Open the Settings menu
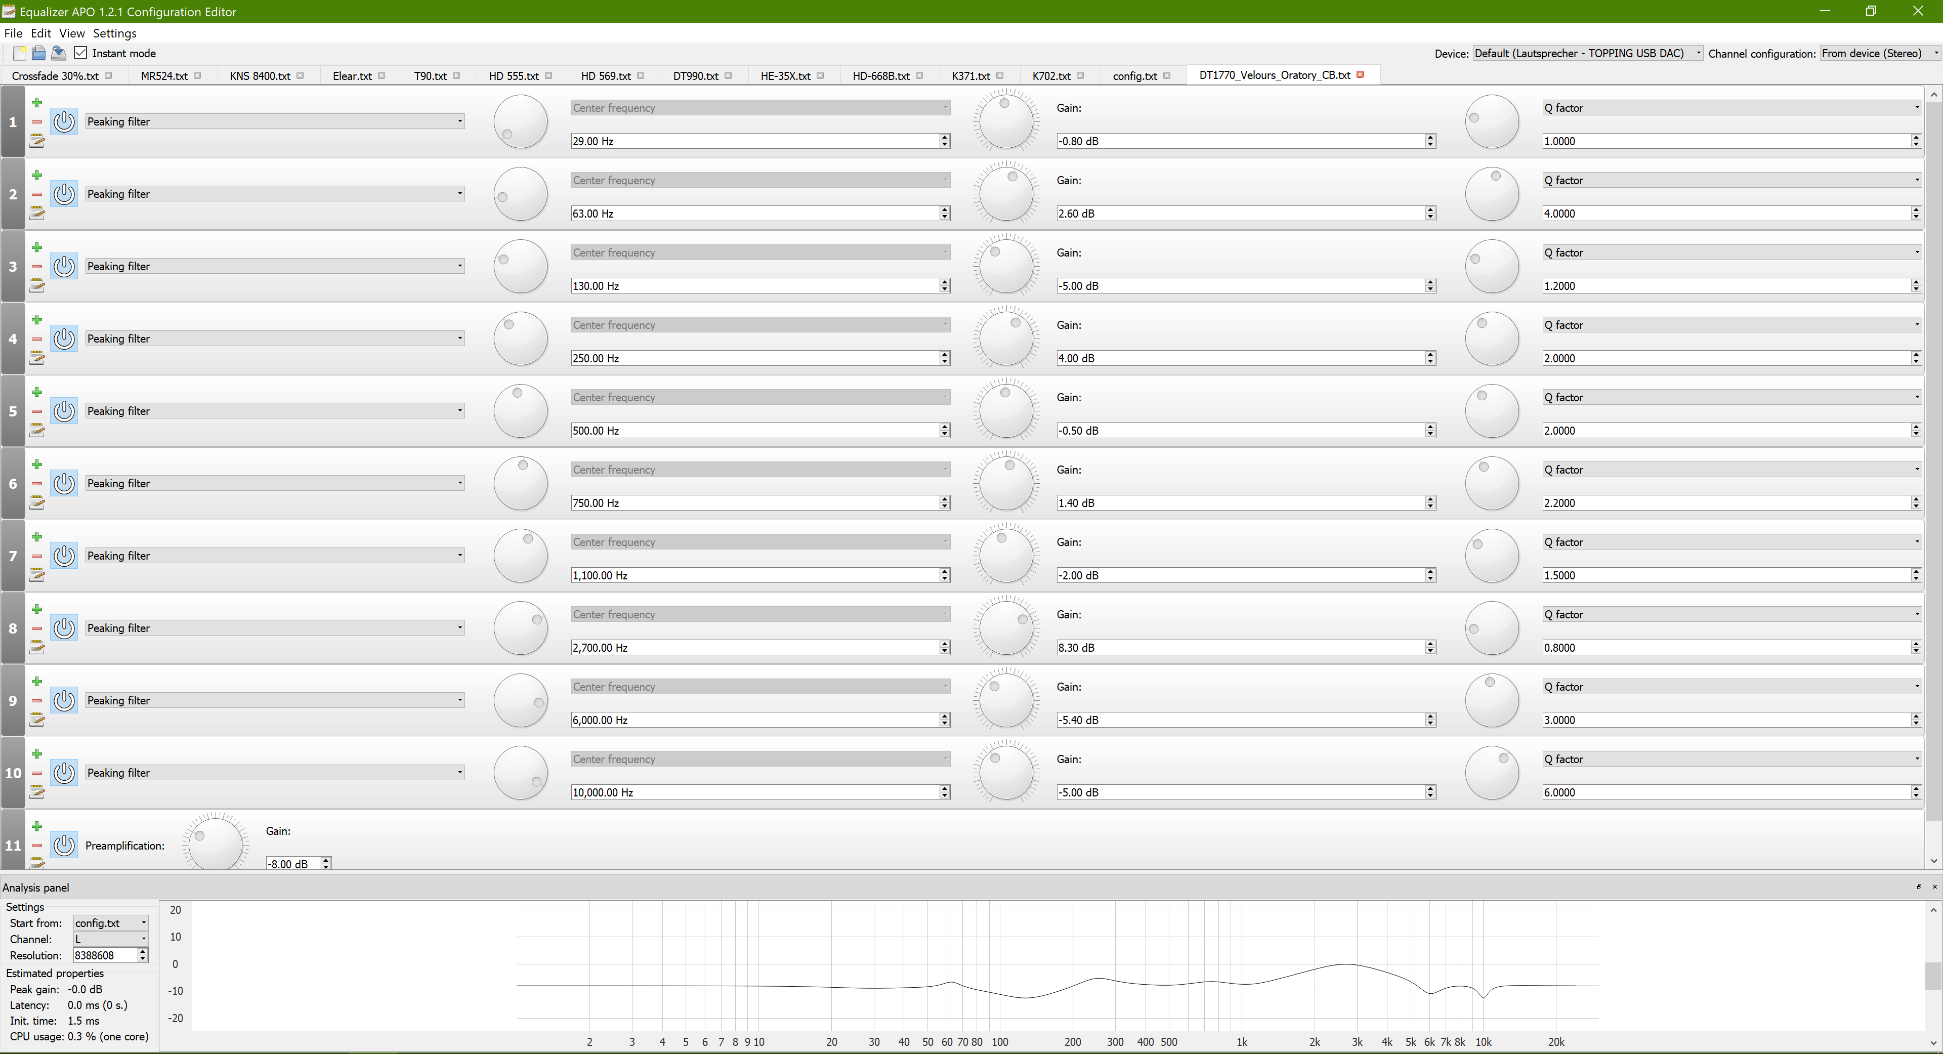The image size is (1943, 1054). [x=115, y=33]
